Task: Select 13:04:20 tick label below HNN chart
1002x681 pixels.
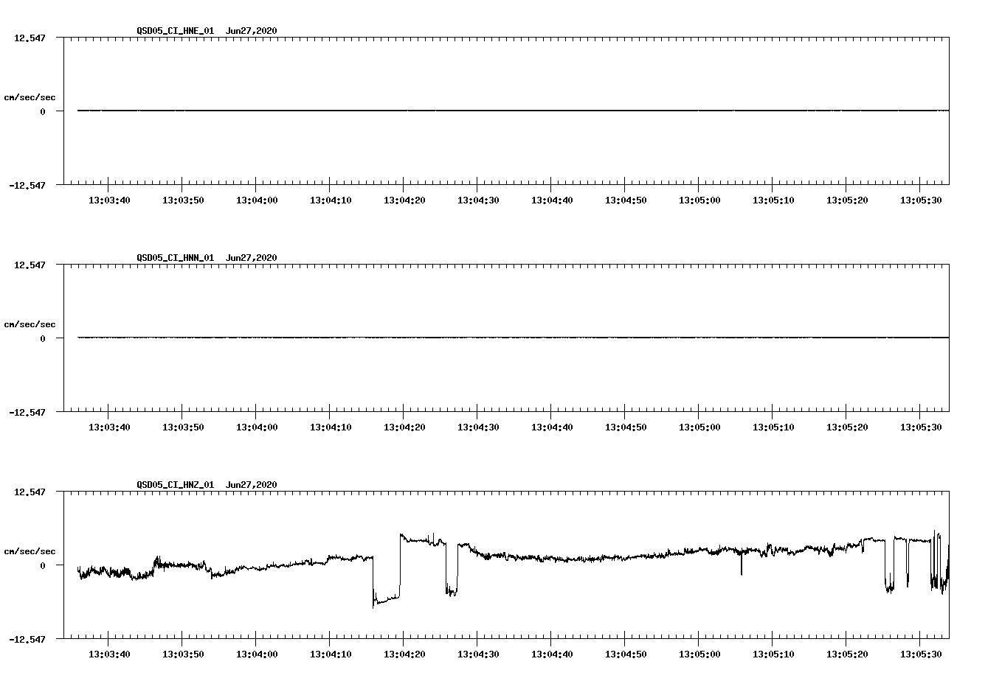Action: 404,427
